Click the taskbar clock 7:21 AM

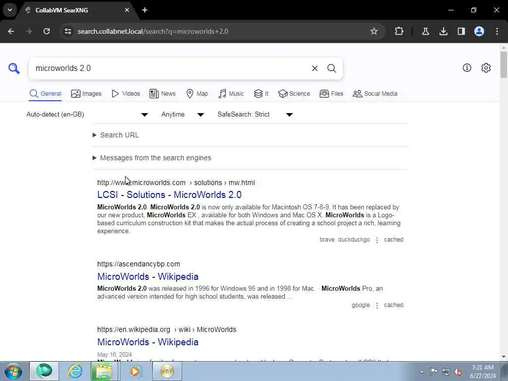point(482,368)
